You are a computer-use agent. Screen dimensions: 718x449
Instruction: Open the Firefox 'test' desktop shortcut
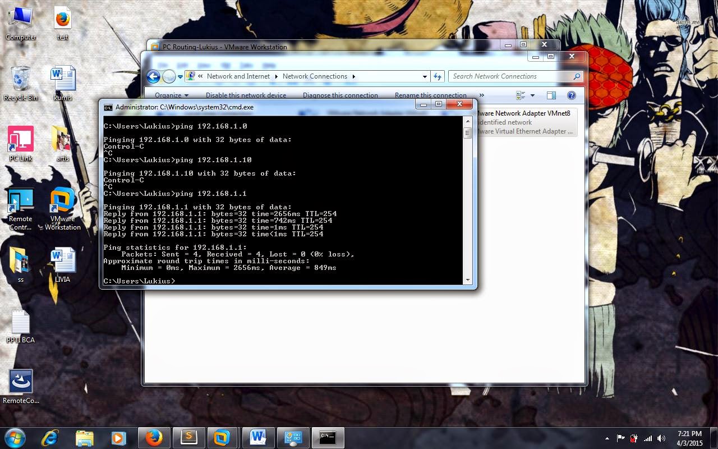coord(62,22)
